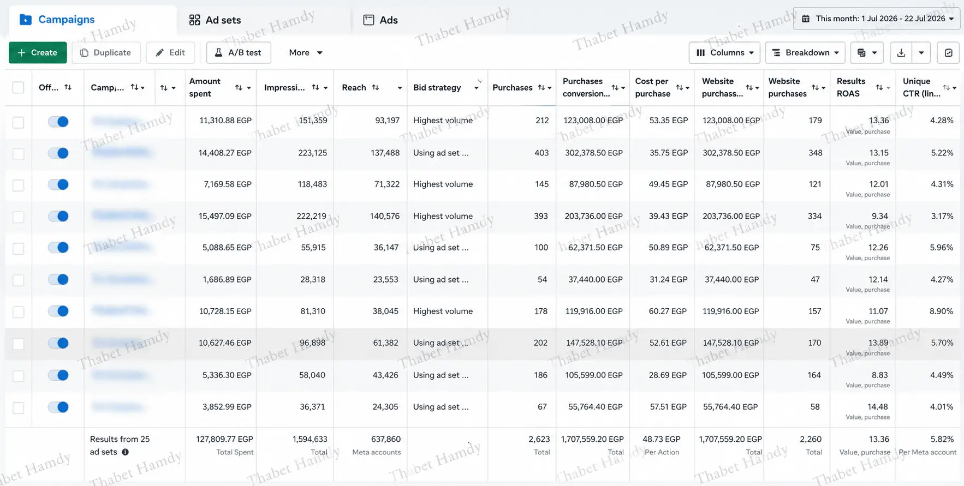Click the download export icon
This screenshot has width=964, height=486.
coord(901,53)
